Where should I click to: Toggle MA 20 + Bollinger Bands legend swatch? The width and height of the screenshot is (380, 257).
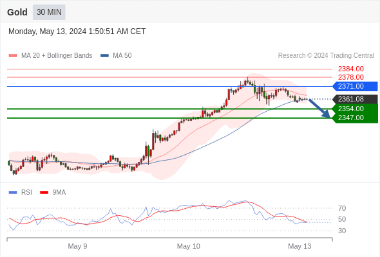coord(13,56)
